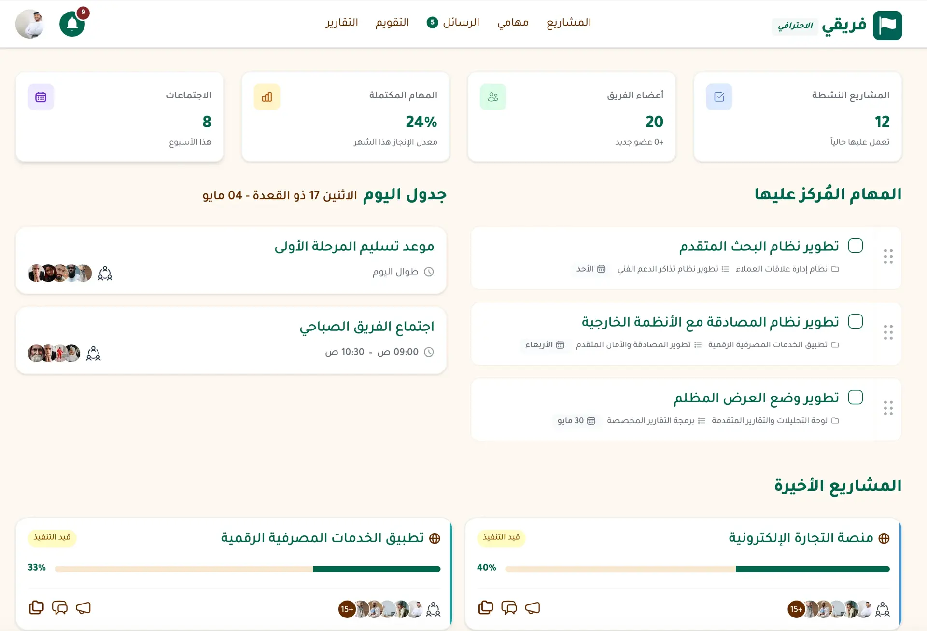Open التقارير in the top navigation
The width and height of the screenshot is (927, 631).
click(x=342, y=23)
